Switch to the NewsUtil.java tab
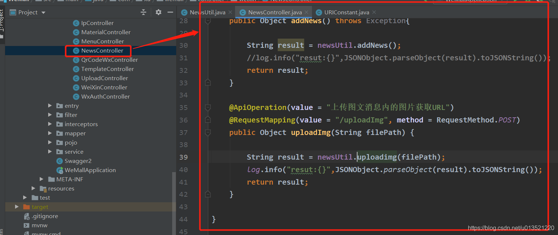The height and width of the screenshot is (235, 558). [207, 13]
